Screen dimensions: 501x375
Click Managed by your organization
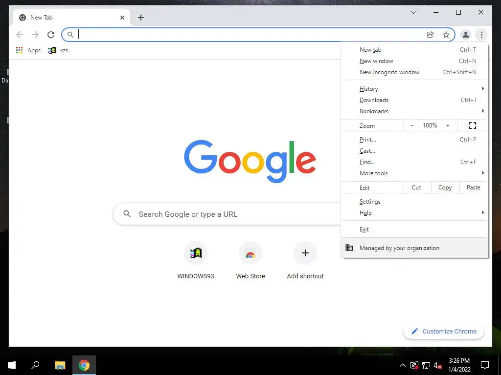[x=414, y=248]
